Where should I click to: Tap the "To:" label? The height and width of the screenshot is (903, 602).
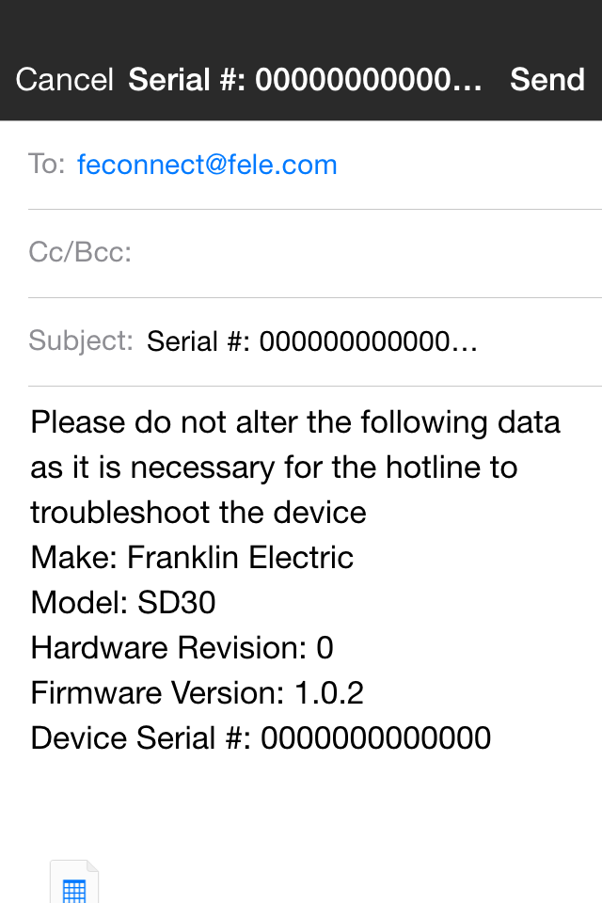(47, 165)
